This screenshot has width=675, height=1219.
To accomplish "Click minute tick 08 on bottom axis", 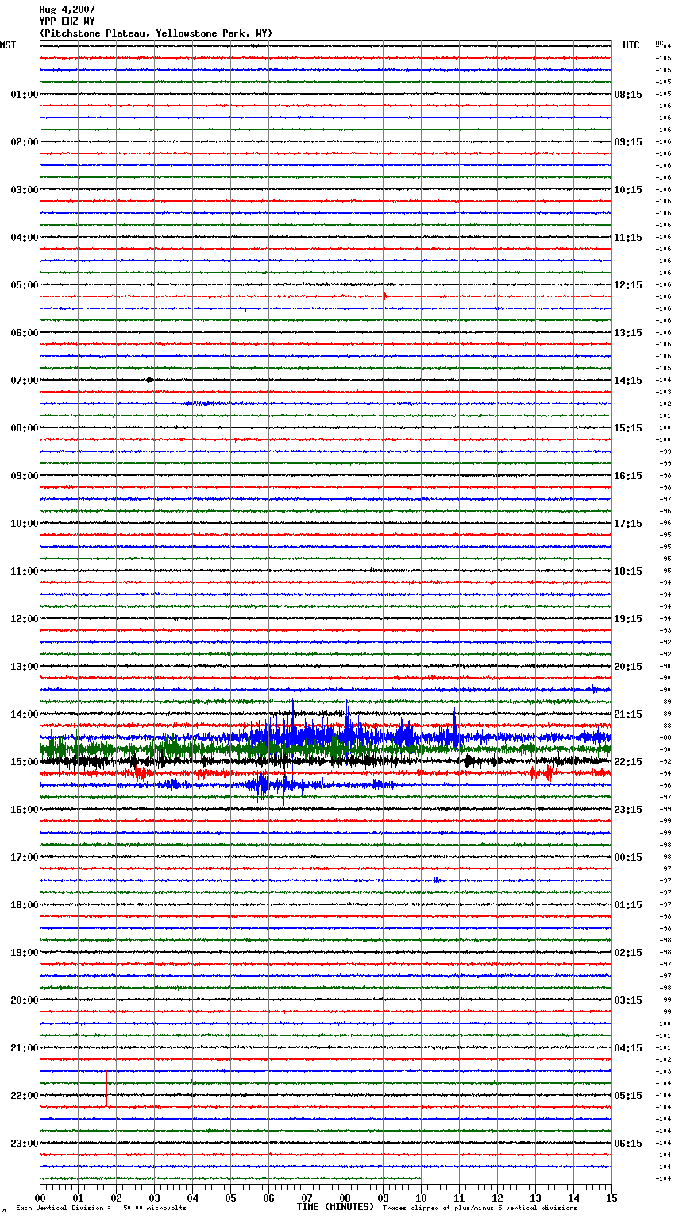I will pyautogui.click(x=345, y=1198).
